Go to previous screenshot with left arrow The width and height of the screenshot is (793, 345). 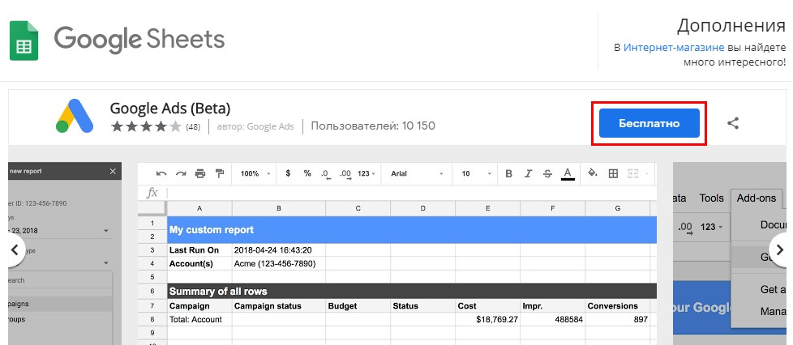(14, 249)
